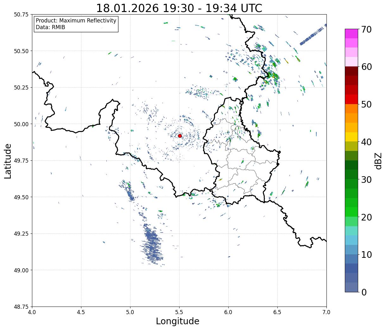
Task: Click the large blue echo cluster near 49.2 latitude
Action: [153, 244]
